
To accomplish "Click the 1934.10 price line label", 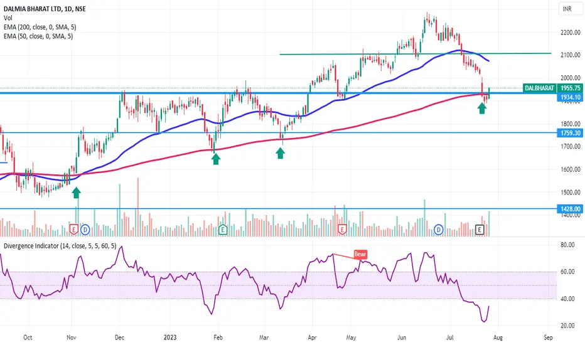I will [x=570, y=97].
